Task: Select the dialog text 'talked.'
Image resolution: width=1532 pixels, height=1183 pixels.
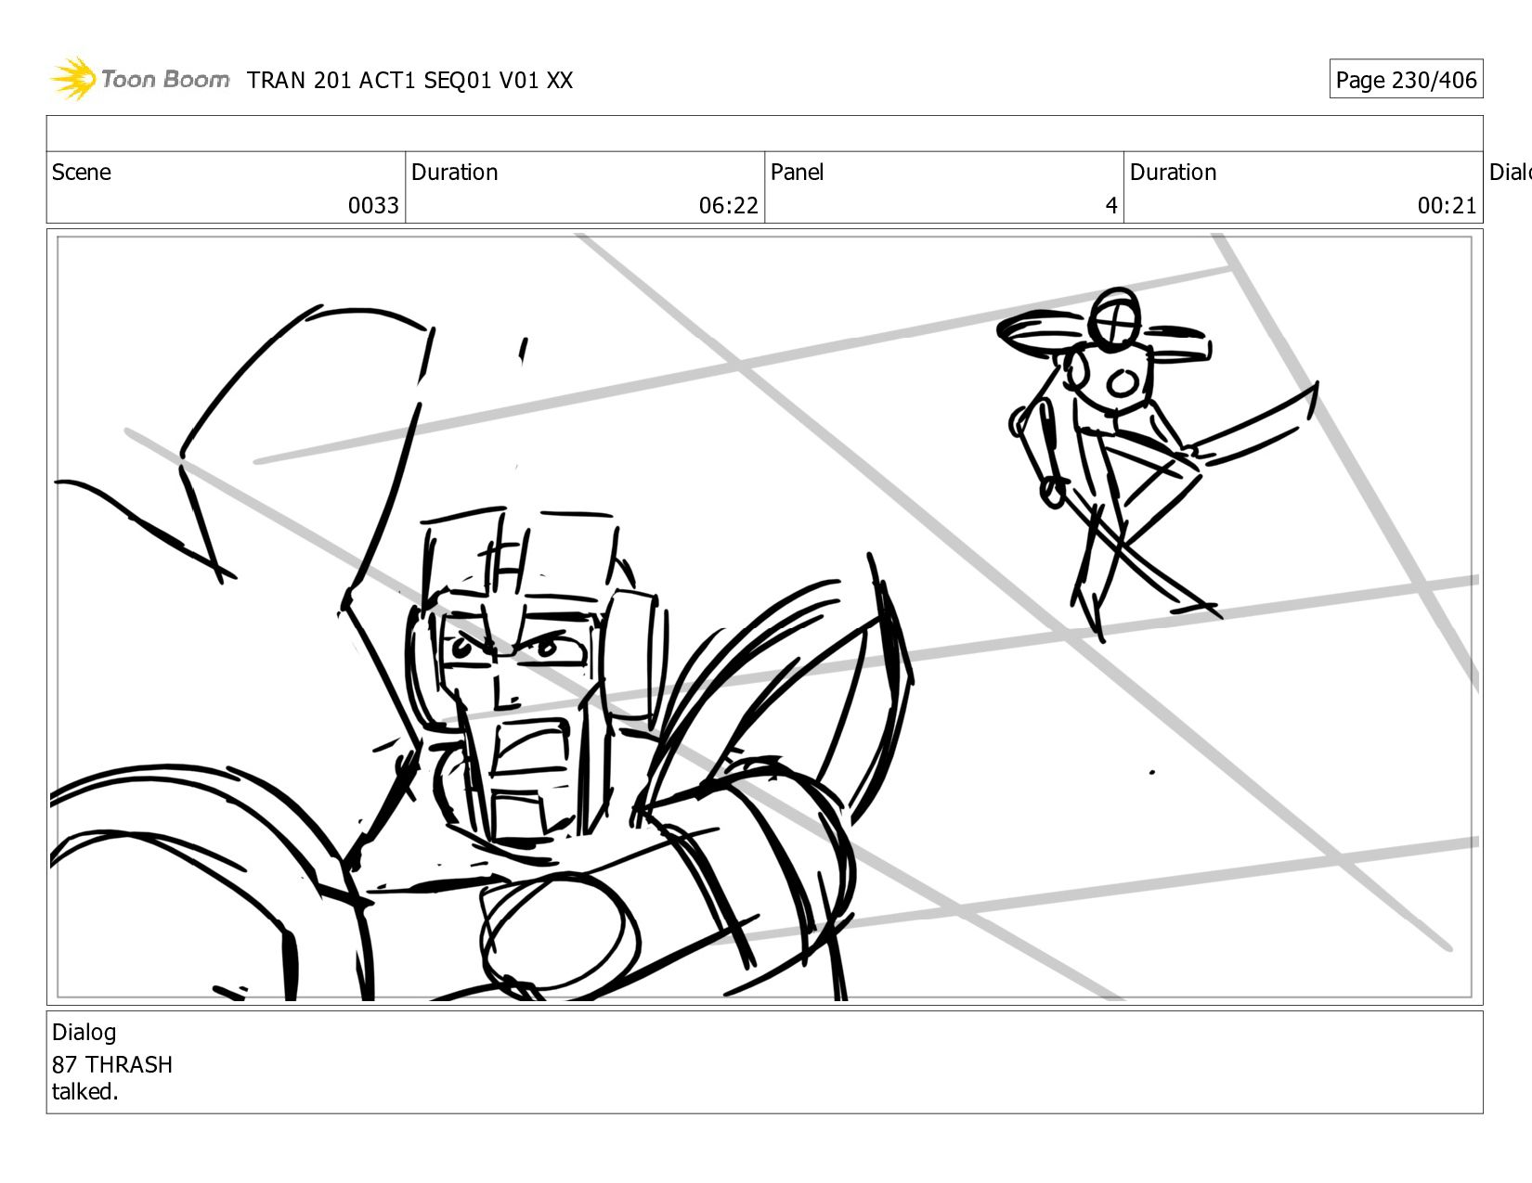Action: 85,1092
